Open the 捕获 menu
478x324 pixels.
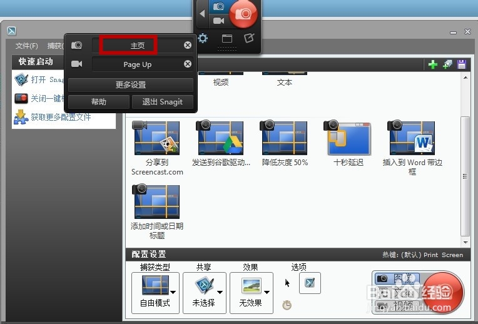pyautogui.click(x=55, y=46)
